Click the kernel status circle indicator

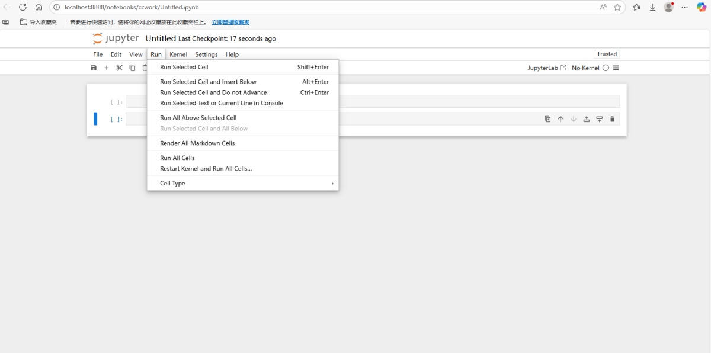[605, 68]
